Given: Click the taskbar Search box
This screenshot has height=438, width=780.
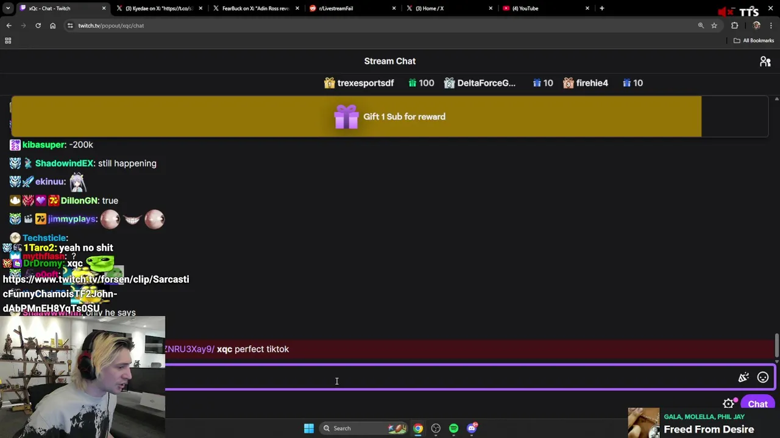Looking at the screenshot, I should point(363,428).
